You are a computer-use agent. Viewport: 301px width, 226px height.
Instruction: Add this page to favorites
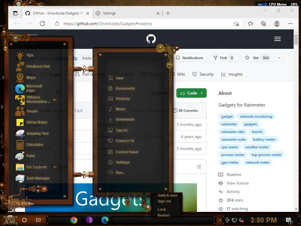point(237,24)
